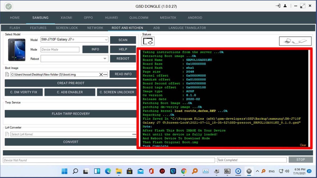This screenshot has width=317, height=178.
Task: Open Microsoft Store from taskbar
Action: pos(129,171)
